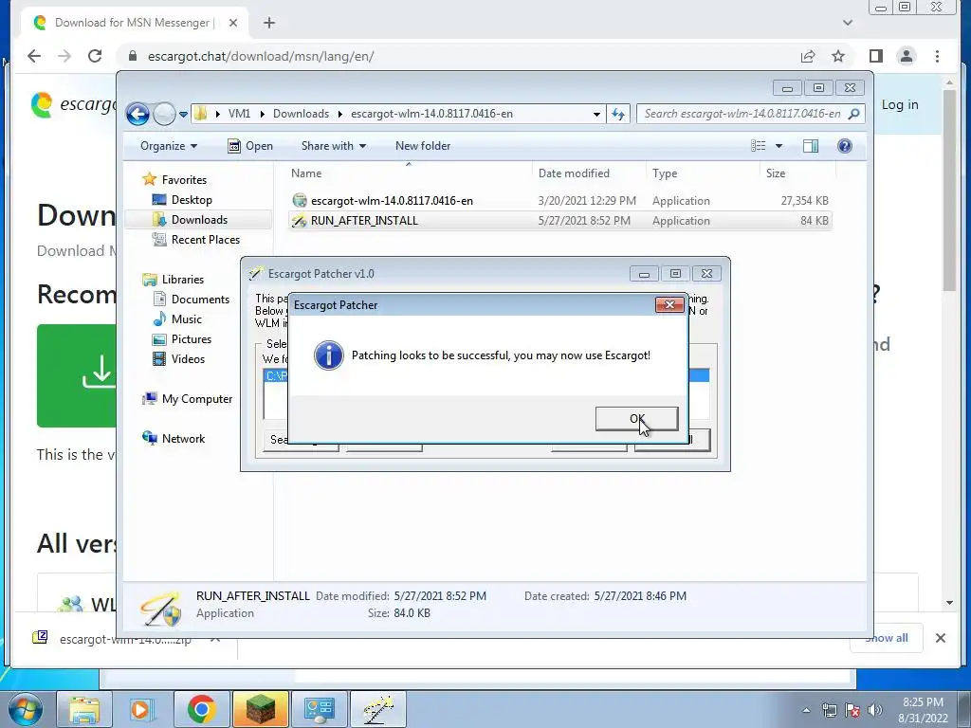Close the Download for MSN Messenger tab
The width and height of the screenshot is (971, 728).
(x=233, y=23)
